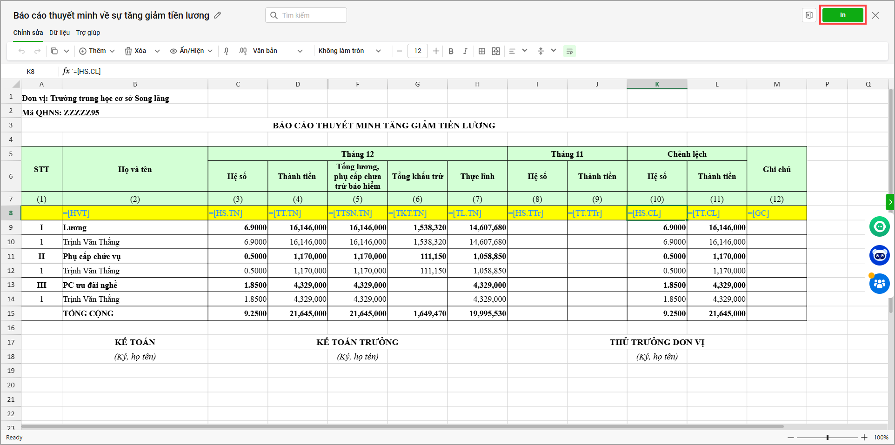
Task: Open the blue robot assistant icon
Action: pos(879,255)
